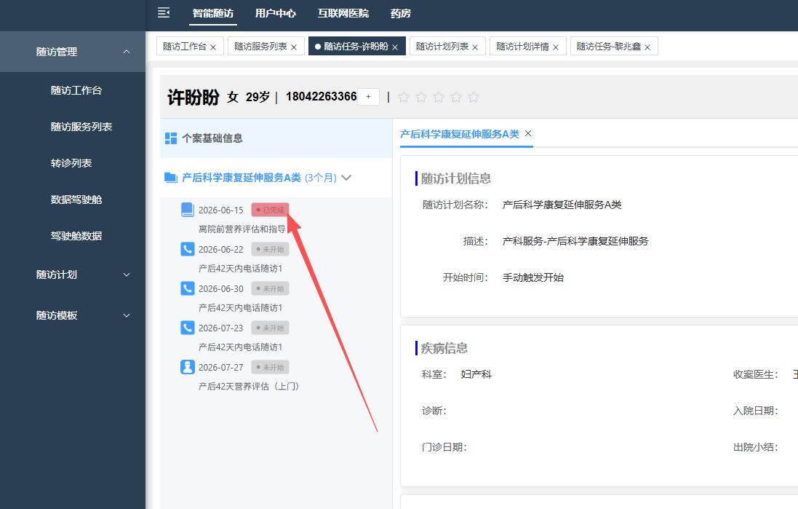Close the 随访工作台 tab
798x509 pixels.
pos(213,47)
